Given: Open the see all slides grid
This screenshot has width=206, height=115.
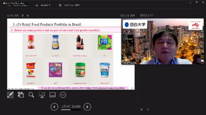Looking at the screenshot, I should (x=21, y=95).
